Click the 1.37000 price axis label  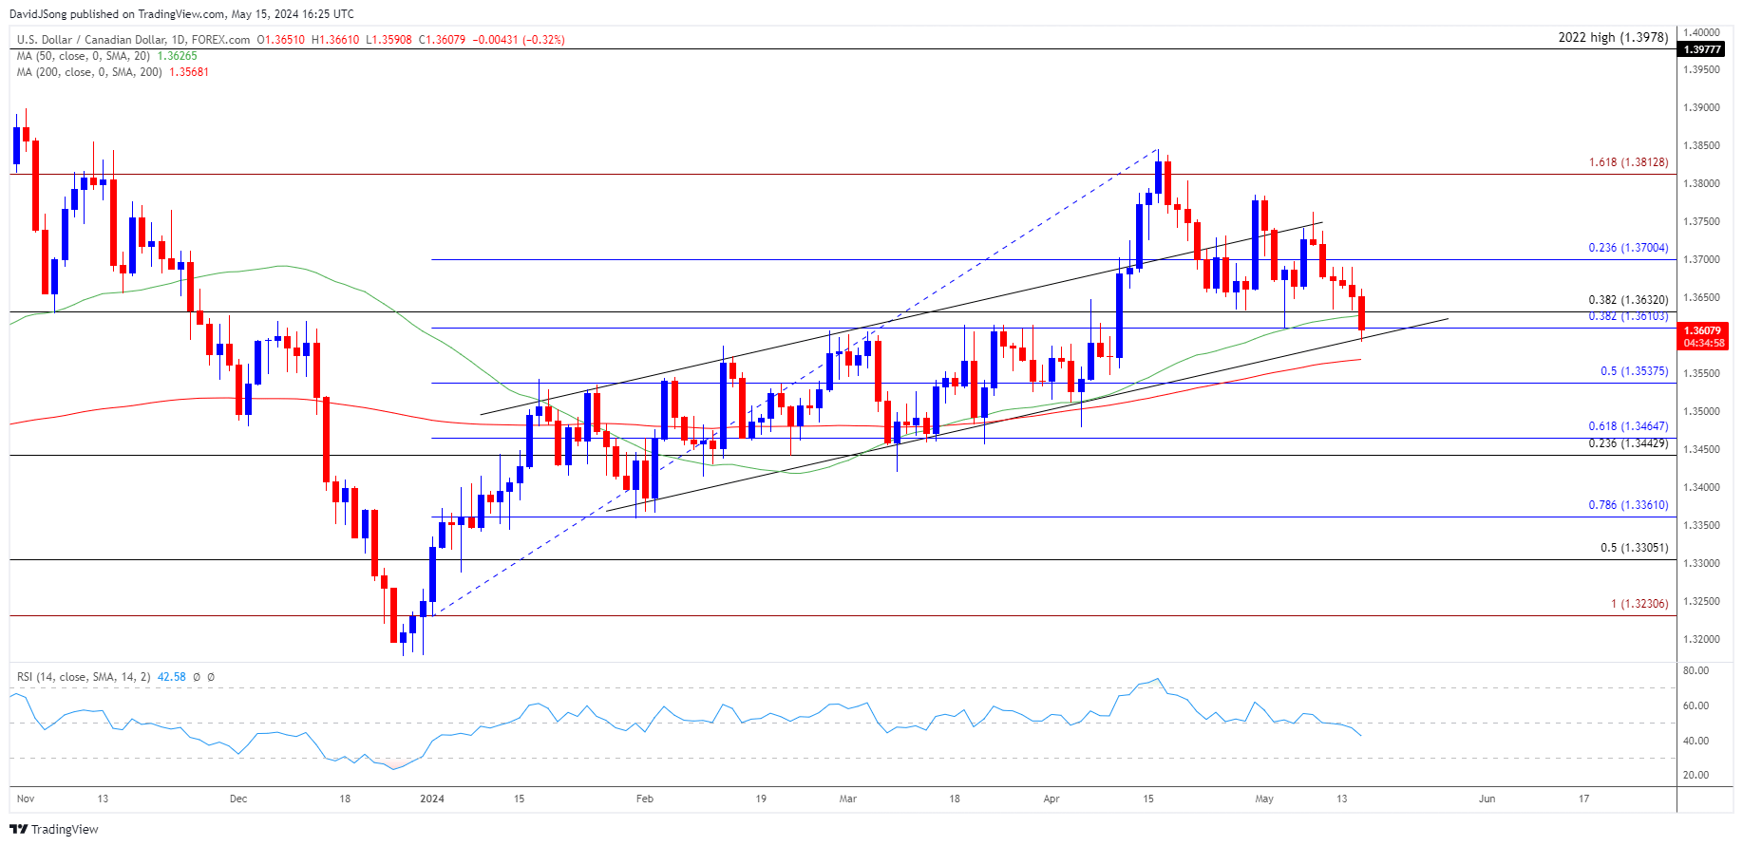pos(1701,260)
